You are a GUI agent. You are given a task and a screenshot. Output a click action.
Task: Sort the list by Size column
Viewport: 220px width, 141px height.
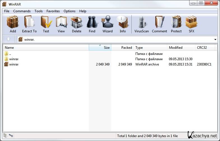[x=100, y=48]
